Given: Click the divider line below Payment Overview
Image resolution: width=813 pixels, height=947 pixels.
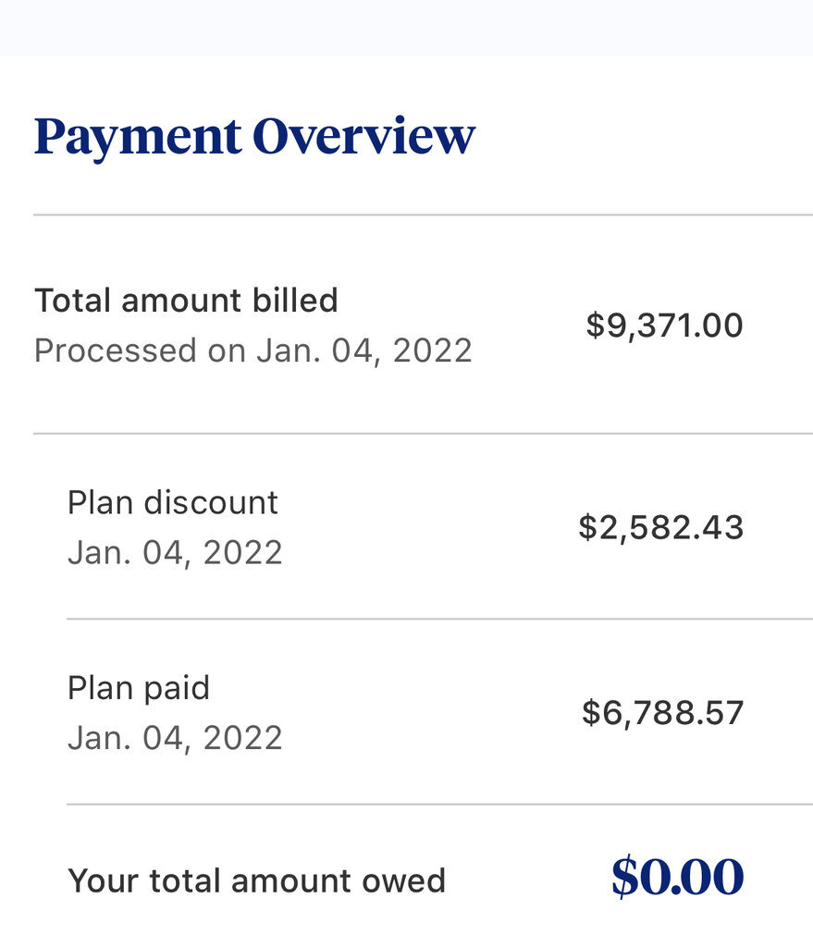Looking at the screenshot, I should 423,215.
